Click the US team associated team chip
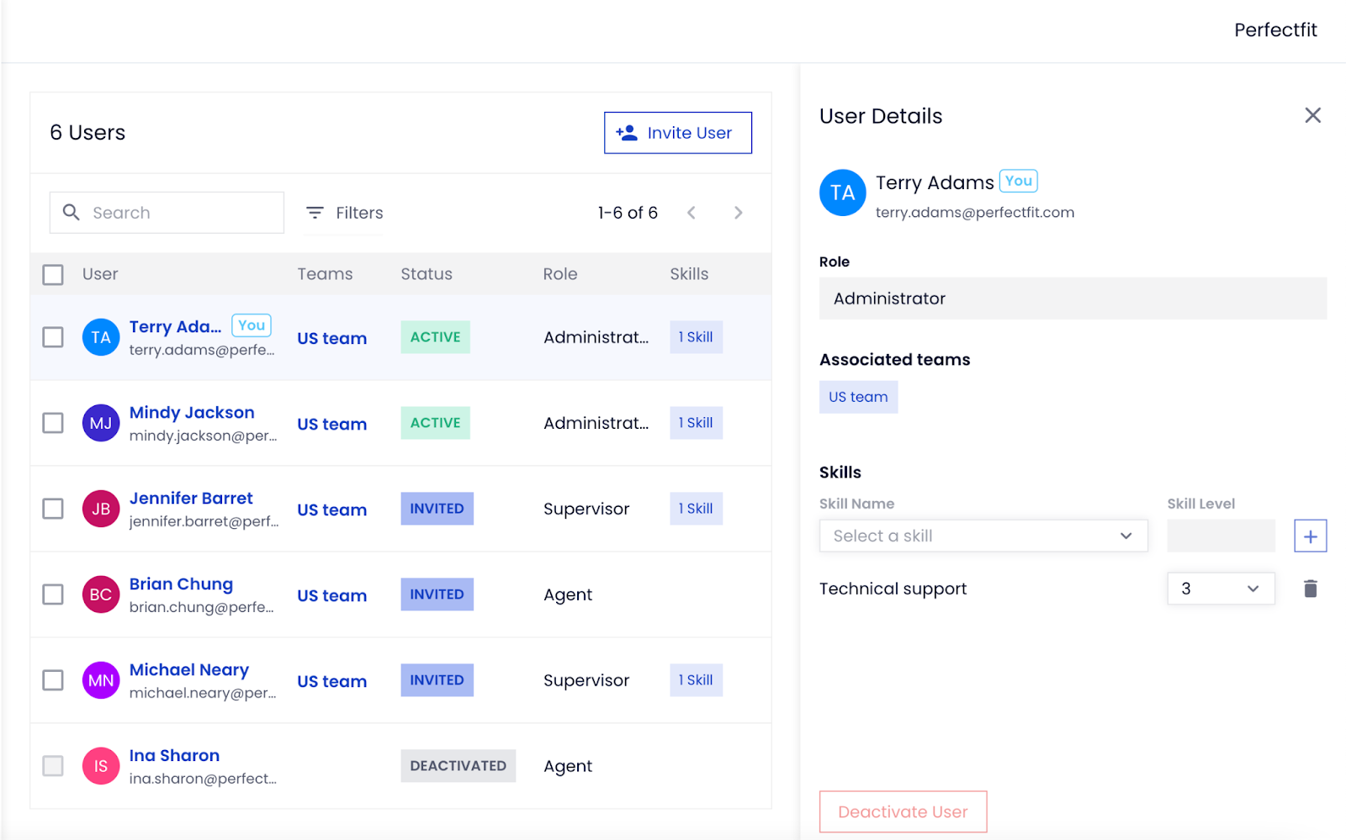The width and height of the screenshot is (1346, 840). pyautogui.click(x=858, y=397)
